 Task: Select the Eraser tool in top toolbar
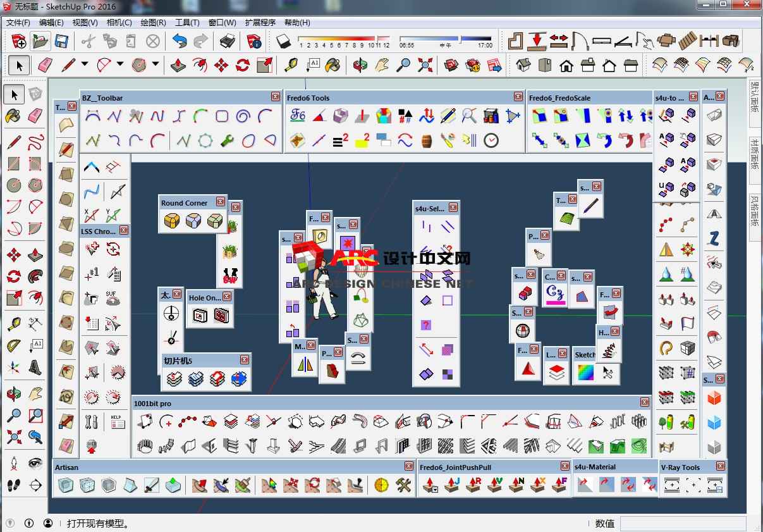[45, 65]
